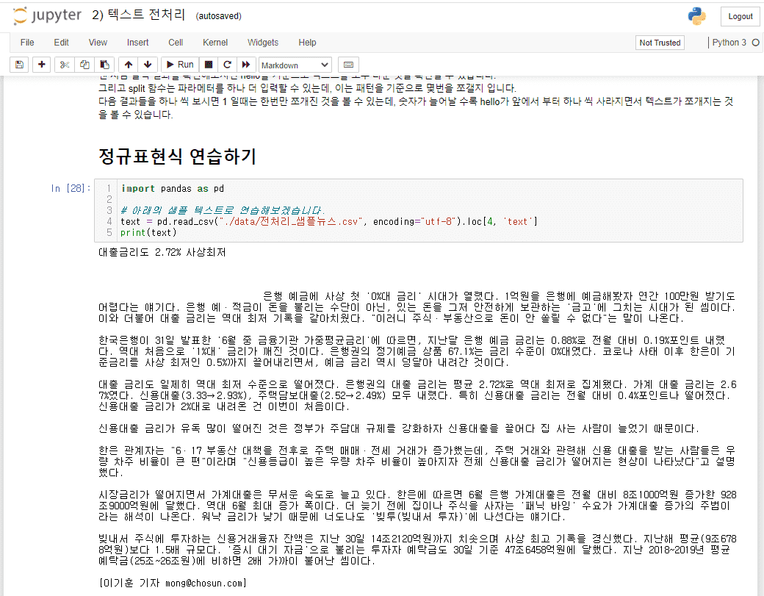This screenshot has height=596, width=764.
Task: Open the Insert menu
Action: coord(138,43)
